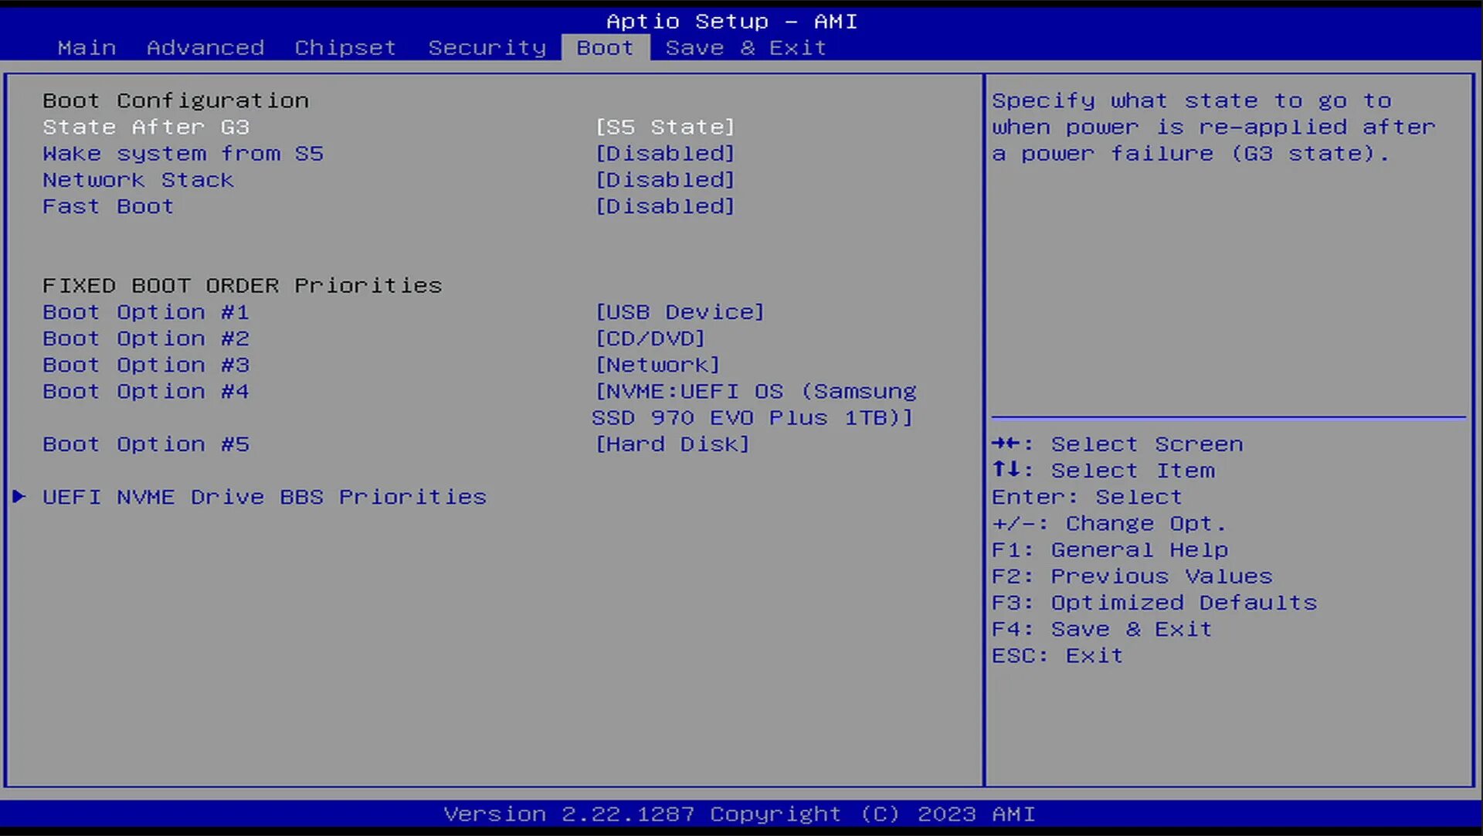Click F3: Optimized Defaults help text
Screen dimensions: 1483x836
[1154, 603]
